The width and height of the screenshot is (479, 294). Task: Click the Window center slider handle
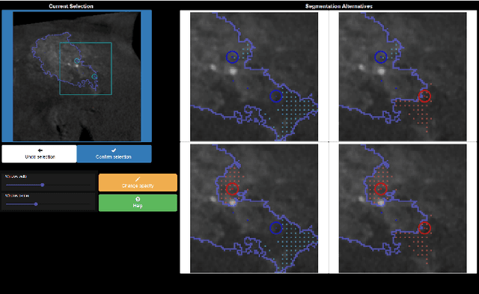(x=36, y=204)
